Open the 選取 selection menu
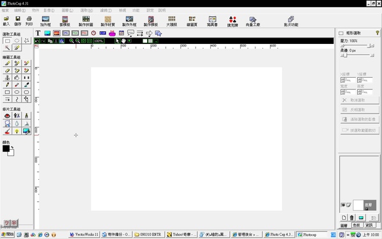Image resolution: width=382 pixels, height=239 pixels. [87, 10]
